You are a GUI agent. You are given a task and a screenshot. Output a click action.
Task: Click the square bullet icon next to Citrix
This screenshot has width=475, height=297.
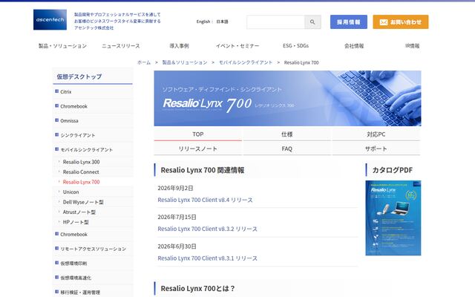point(56,91)
